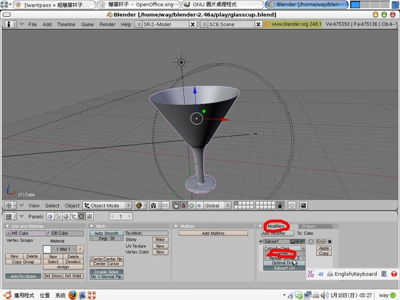Viewport: 400px width, 300px height.
Task: Open the Scene context icon in Panels
Action: click(x=89, y=217)
